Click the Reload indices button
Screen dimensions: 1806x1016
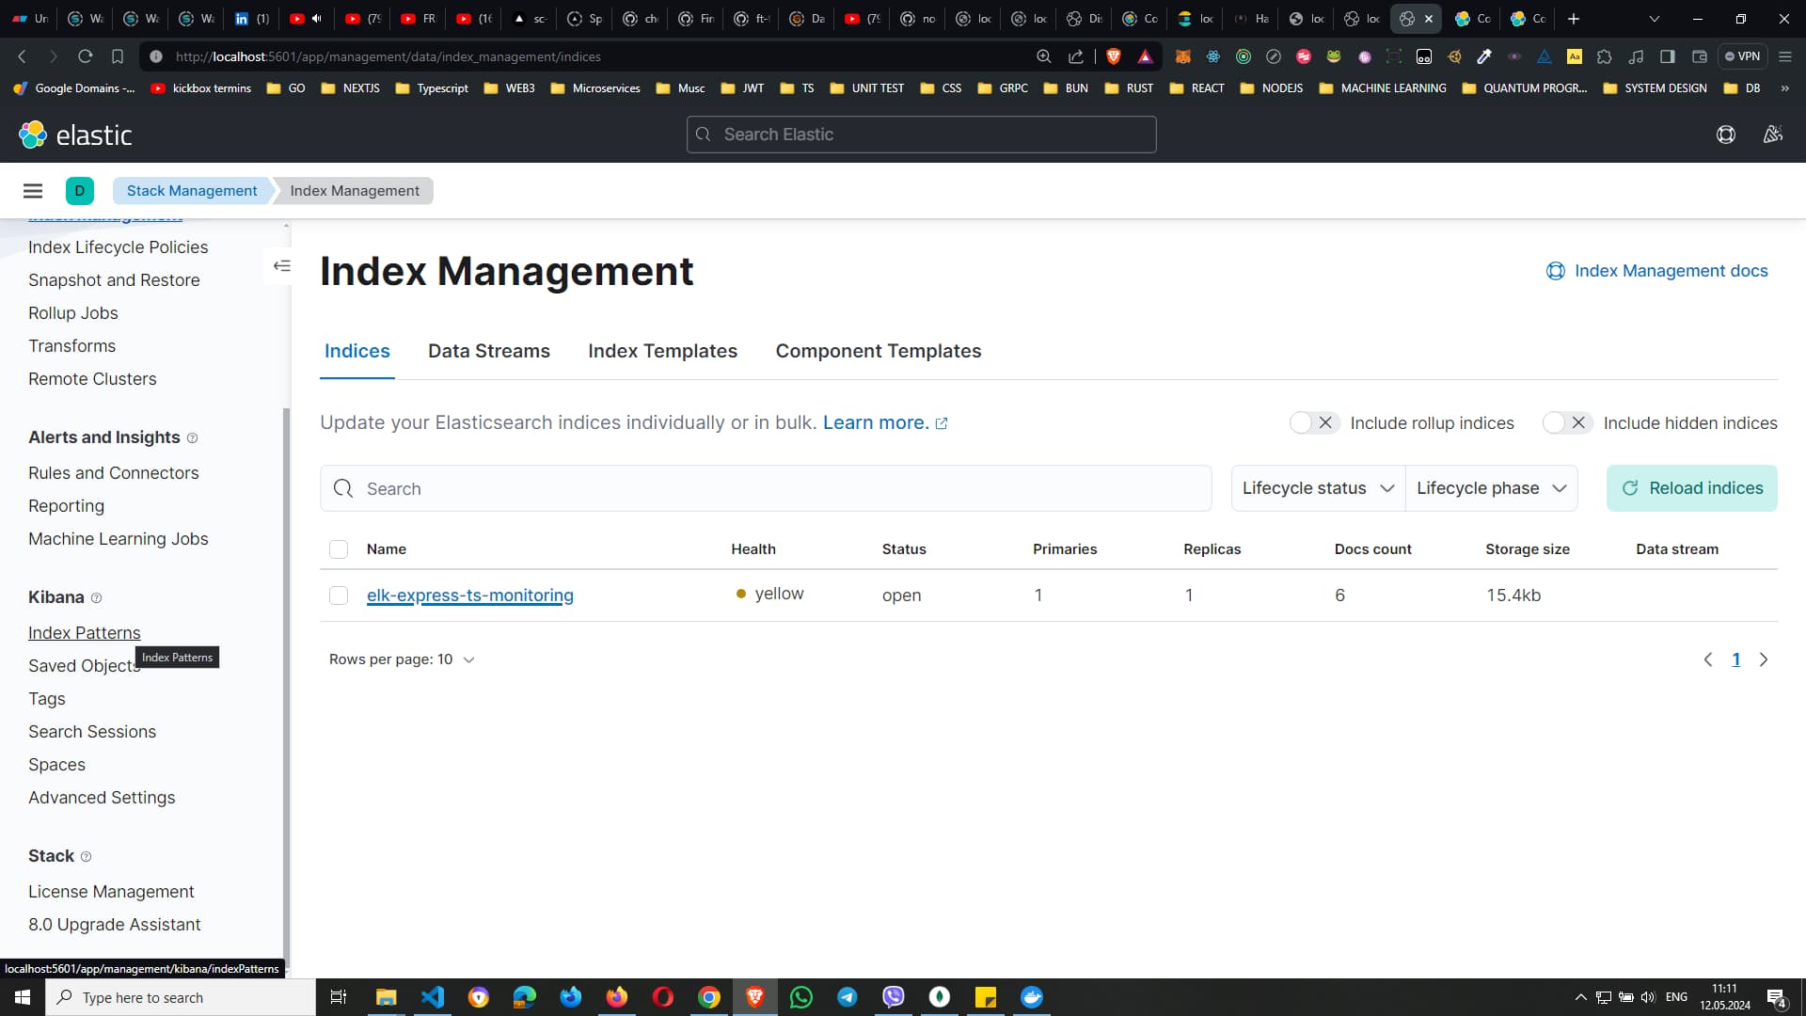1691,488
